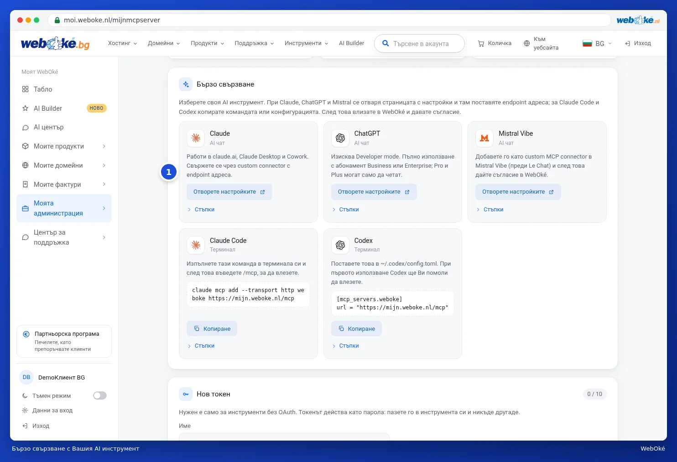Click the Claude Code card logo

[196, 245]
